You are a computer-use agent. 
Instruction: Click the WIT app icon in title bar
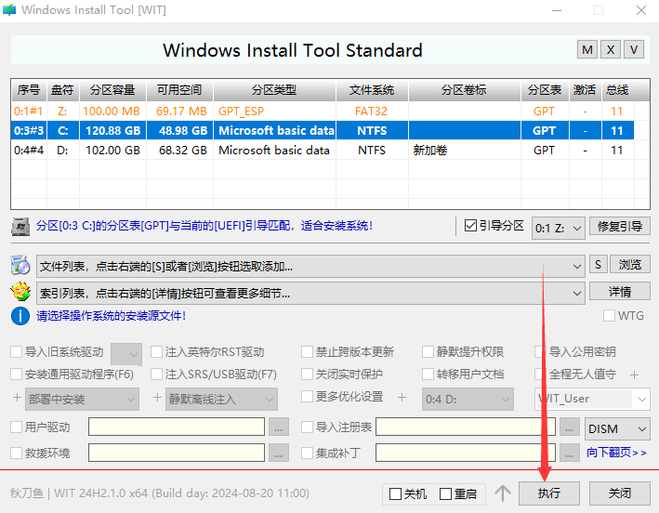(x=8, y=9)
